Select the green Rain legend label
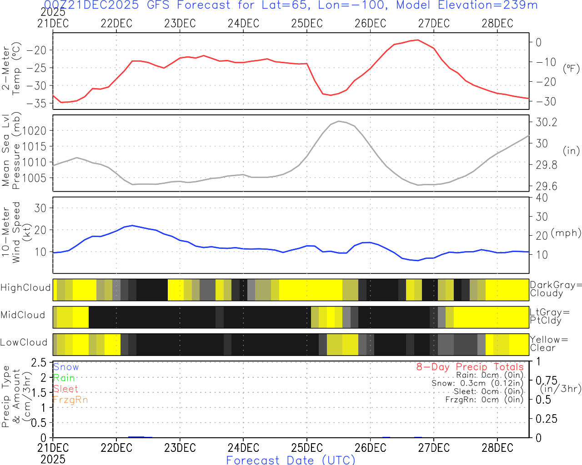Image resolution: width=582 pixels, height=465 pixels. (64, 378)
